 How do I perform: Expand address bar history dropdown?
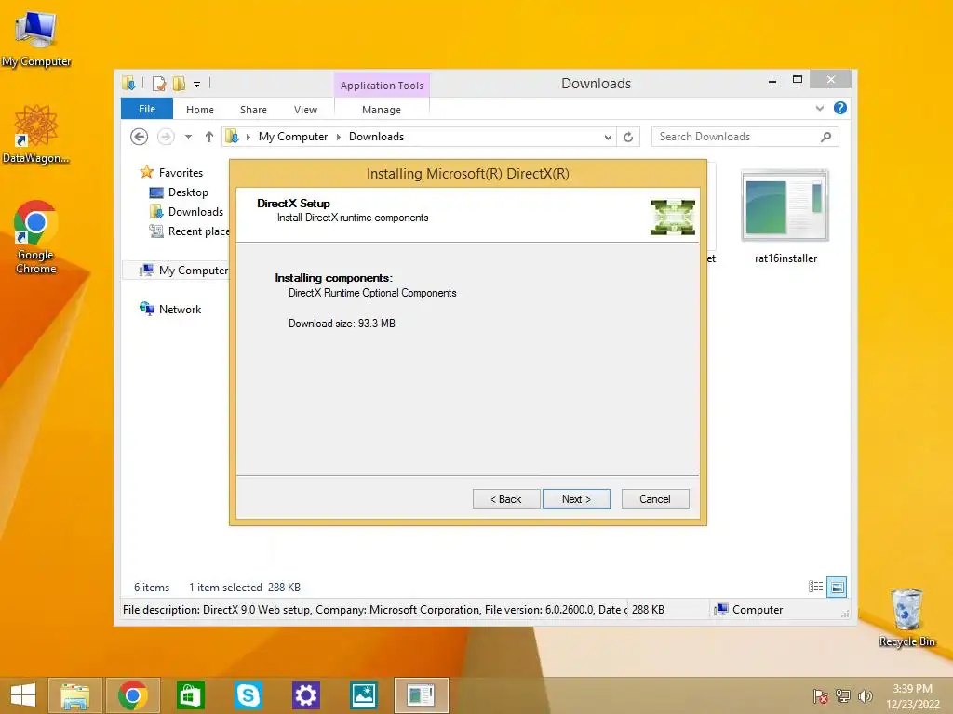[x=608, y=138]
